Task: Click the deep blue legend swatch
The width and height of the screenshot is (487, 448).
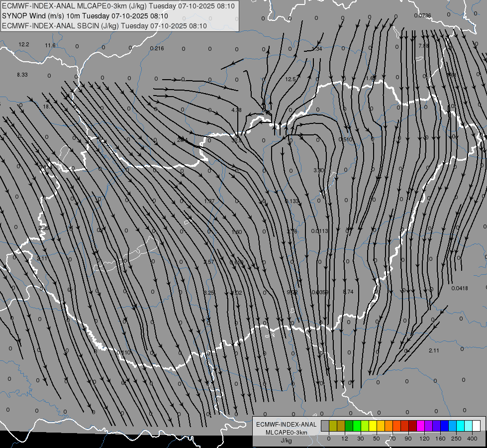Action: click(x=444, y=426)
